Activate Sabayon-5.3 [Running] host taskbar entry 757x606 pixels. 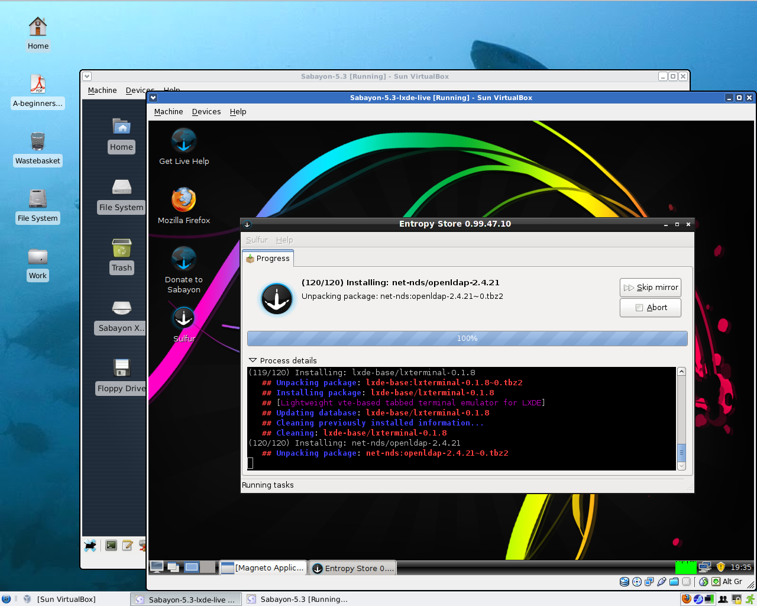[x=297, y=599]
